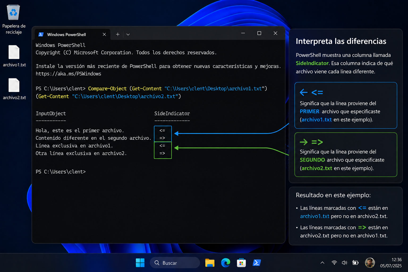Open Microsoft Store from the taskbar
The image size is (408, 272).
point(241,263)
